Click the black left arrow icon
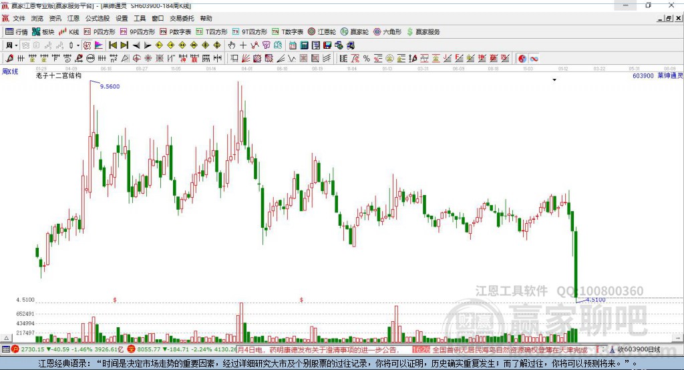Screen dimensions: 684x370 pos(136,45)
